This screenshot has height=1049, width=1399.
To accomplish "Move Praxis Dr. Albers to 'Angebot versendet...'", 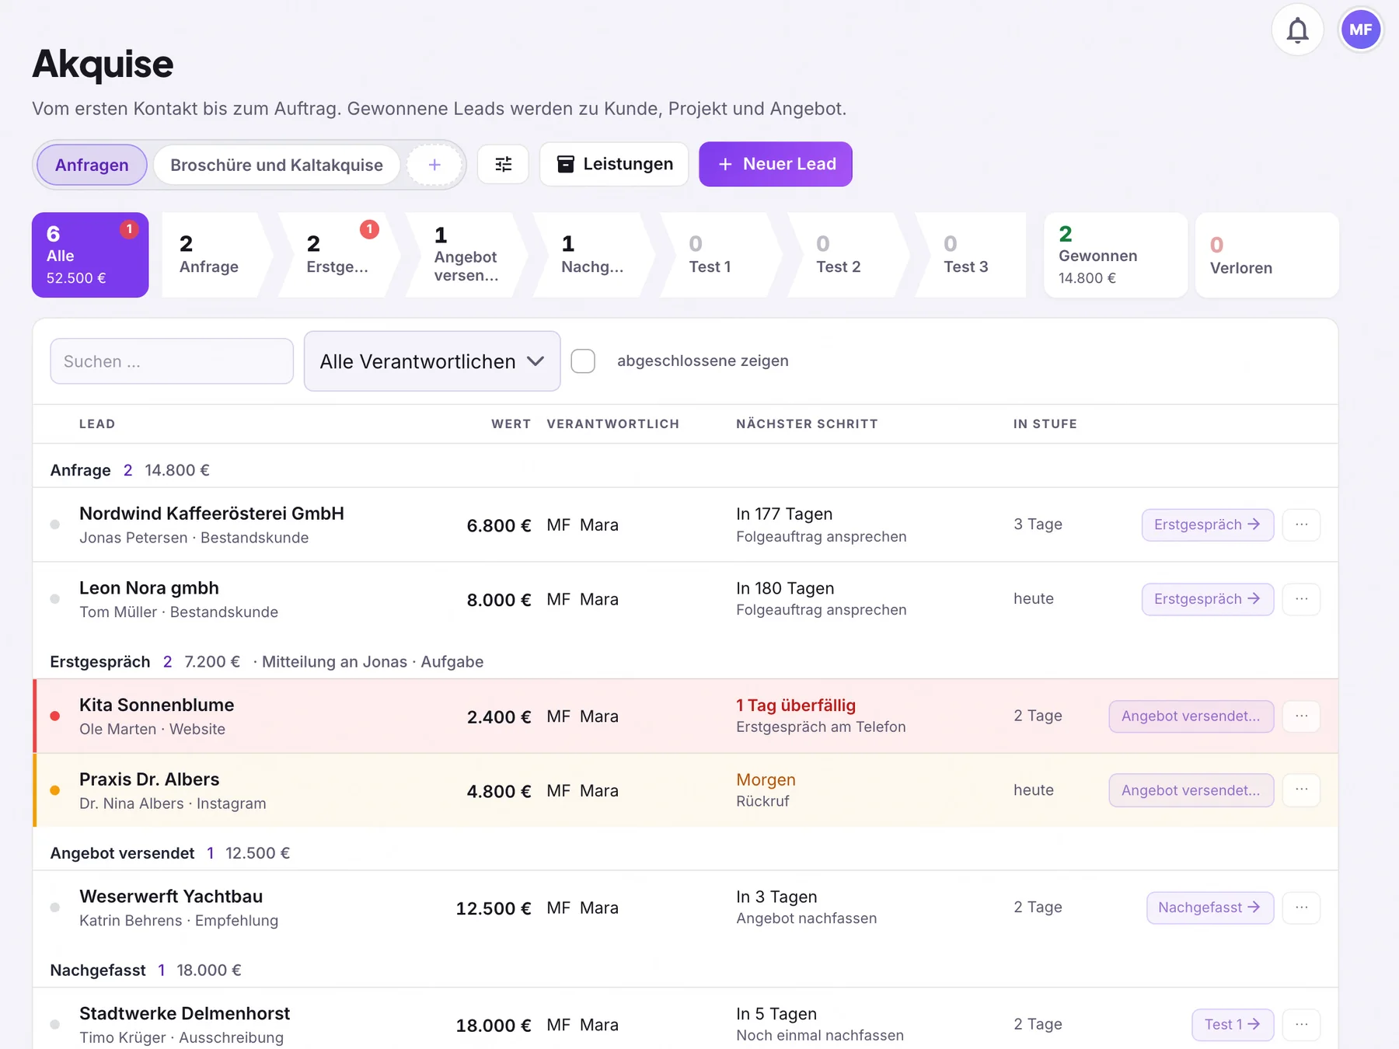I will (1191, 790).
